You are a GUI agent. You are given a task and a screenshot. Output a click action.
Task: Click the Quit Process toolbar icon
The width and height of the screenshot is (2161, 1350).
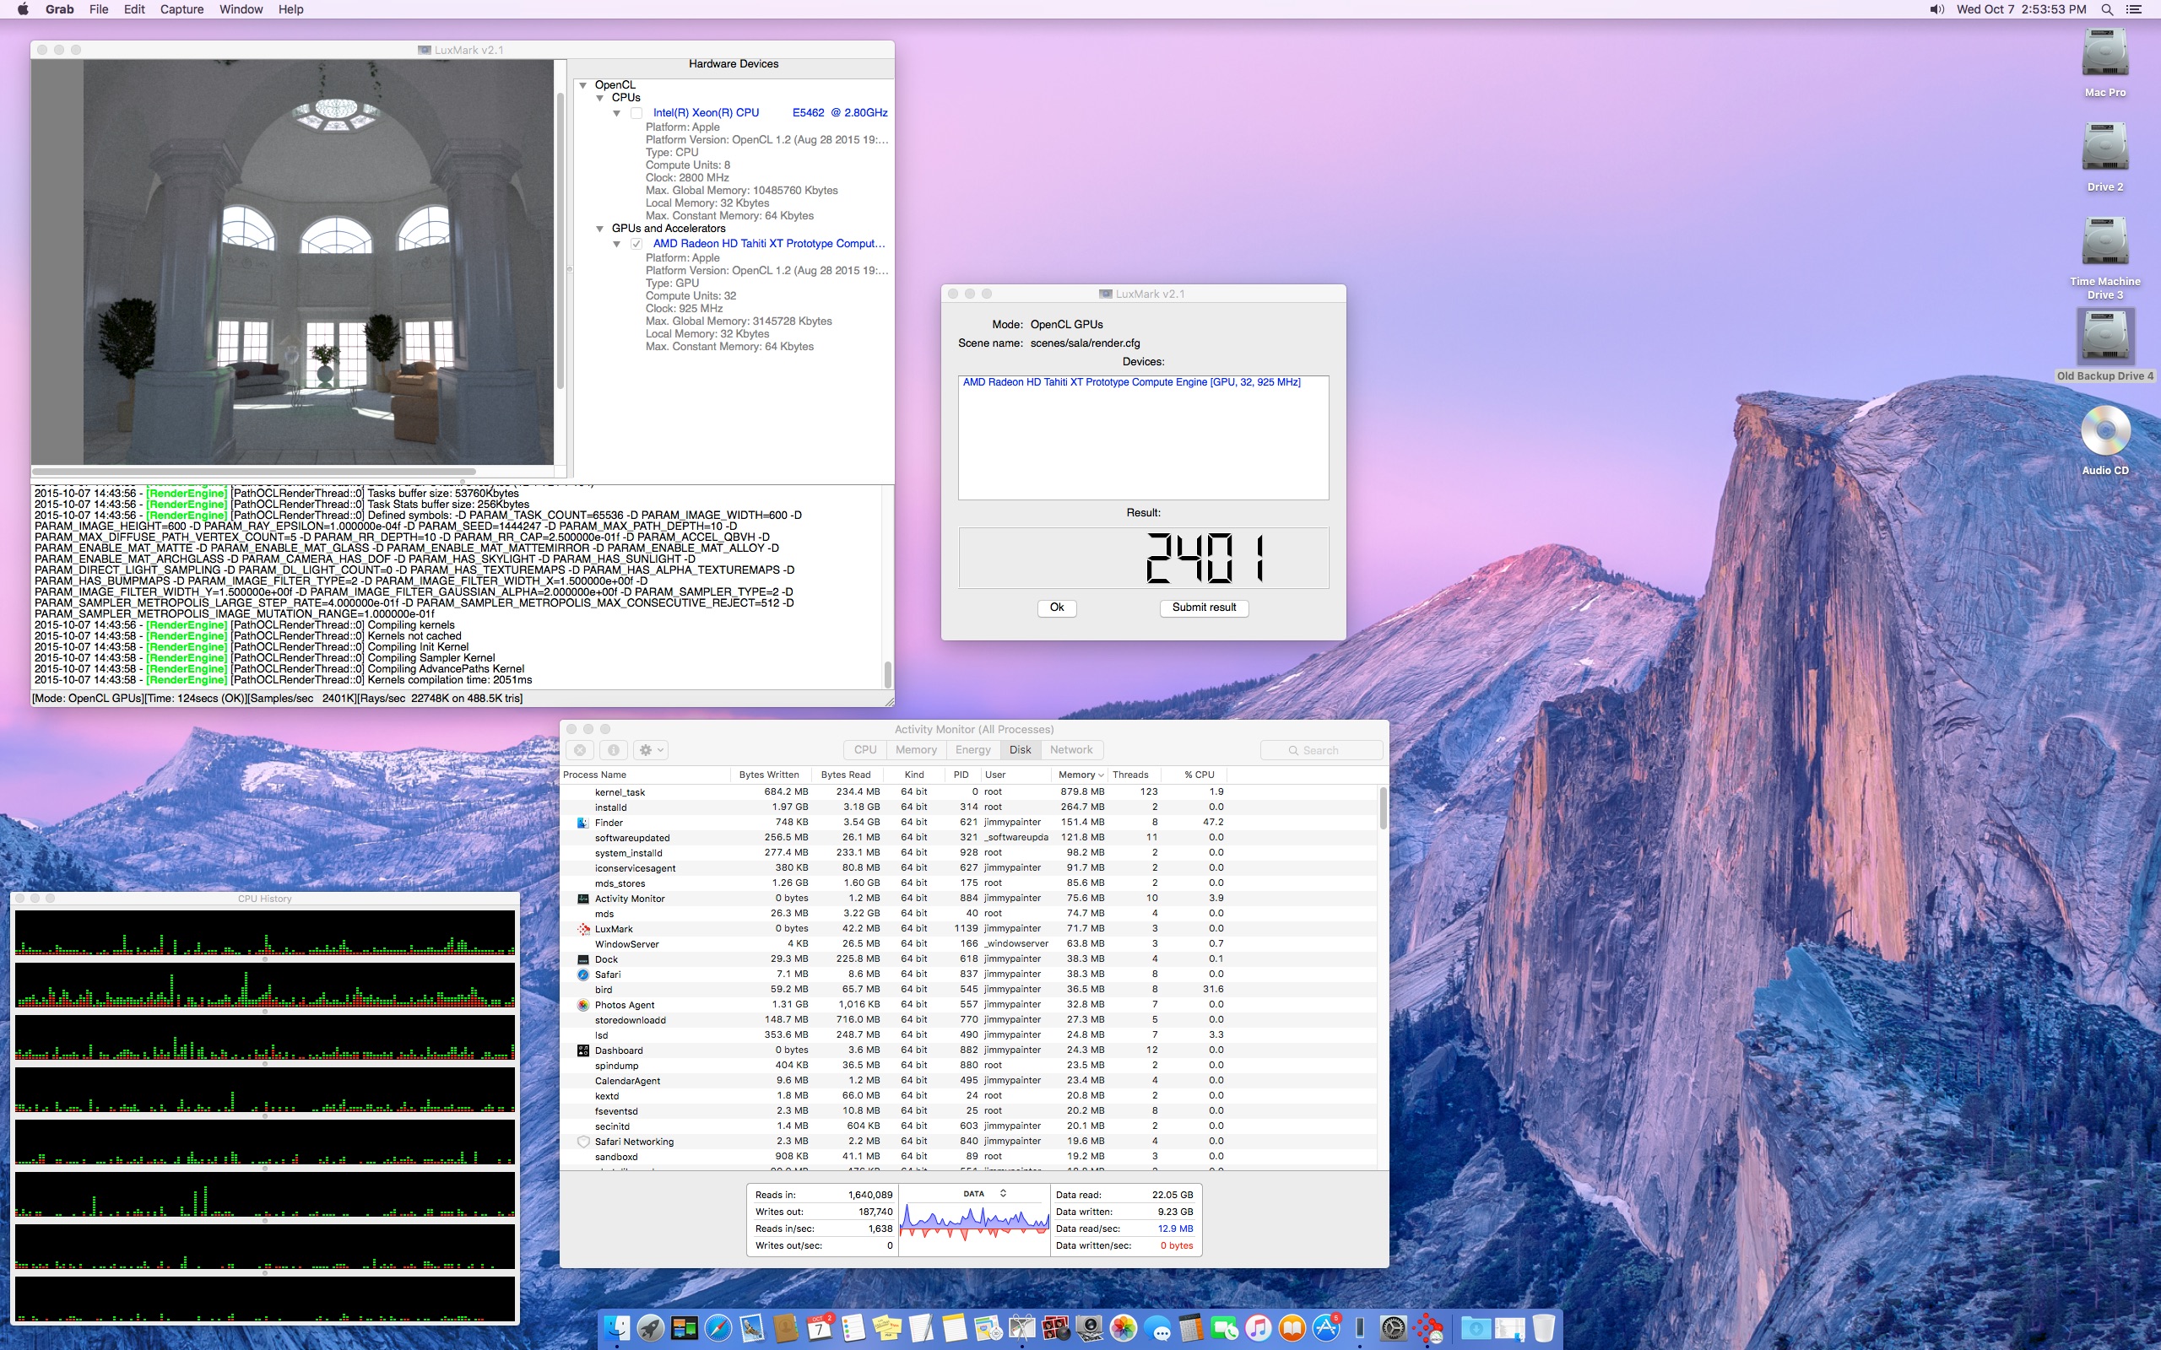click(x=580, y=750)
